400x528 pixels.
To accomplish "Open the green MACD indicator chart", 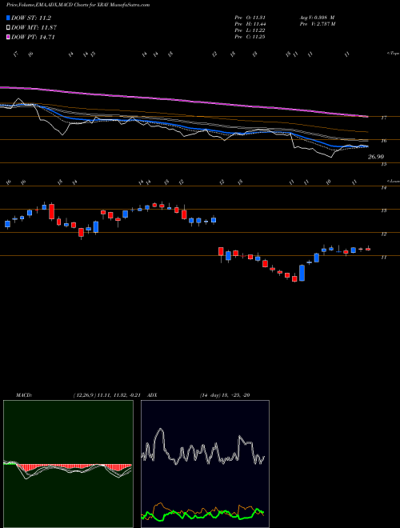I will click(68, 464).
